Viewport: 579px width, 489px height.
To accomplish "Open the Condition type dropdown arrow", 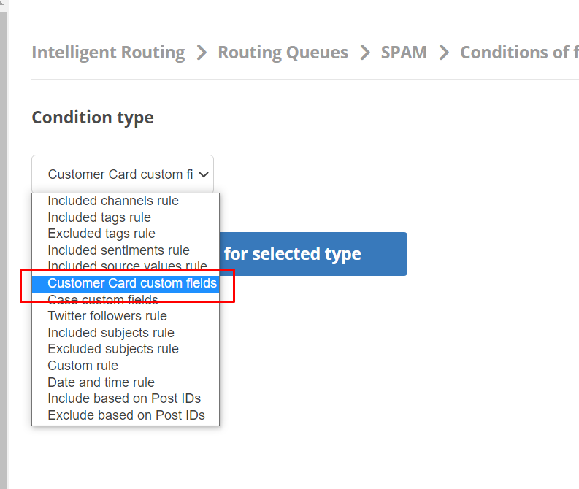I will tap(204, 174).
